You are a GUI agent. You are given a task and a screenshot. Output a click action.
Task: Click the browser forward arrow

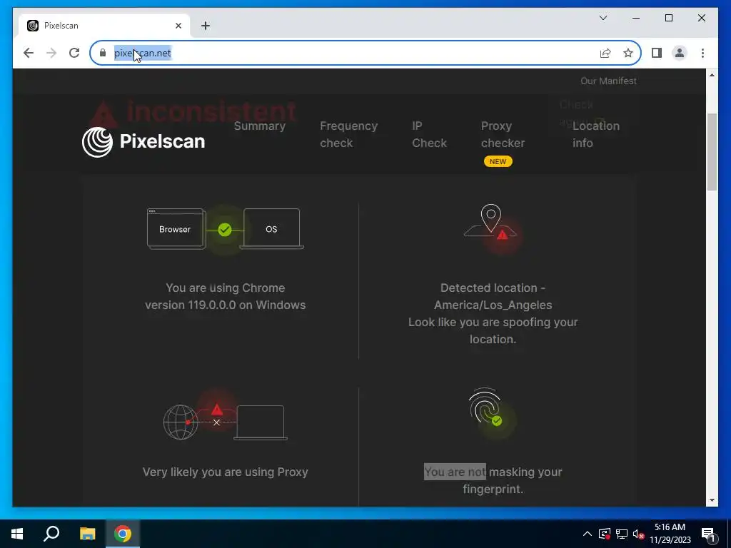pos(51,53)
